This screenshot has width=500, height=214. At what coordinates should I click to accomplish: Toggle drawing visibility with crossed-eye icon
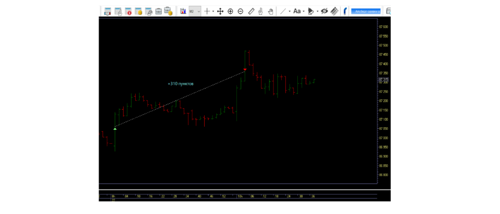click(x=324, y=11)
